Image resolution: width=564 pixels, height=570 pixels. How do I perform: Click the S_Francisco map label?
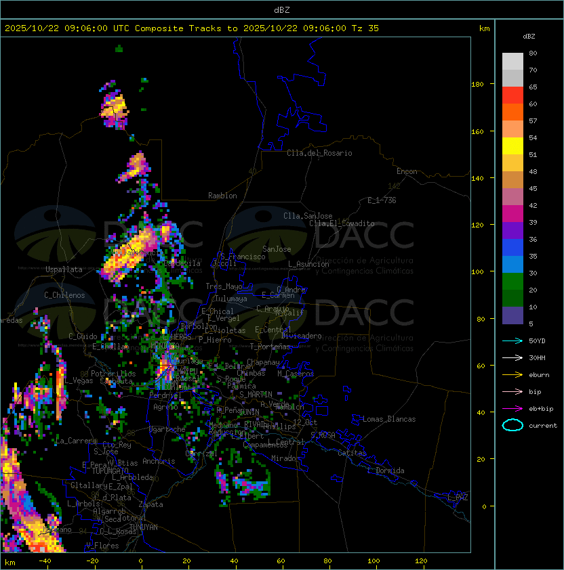243,257
